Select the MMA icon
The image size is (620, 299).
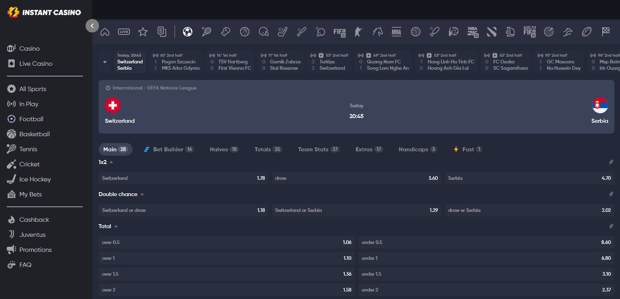(396, 32)
